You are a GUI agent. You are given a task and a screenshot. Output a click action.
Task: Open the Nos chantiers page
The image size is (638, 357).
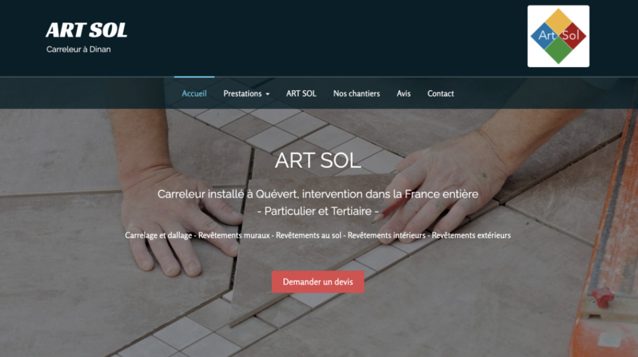pyautogui.click(x=356, y=94)
